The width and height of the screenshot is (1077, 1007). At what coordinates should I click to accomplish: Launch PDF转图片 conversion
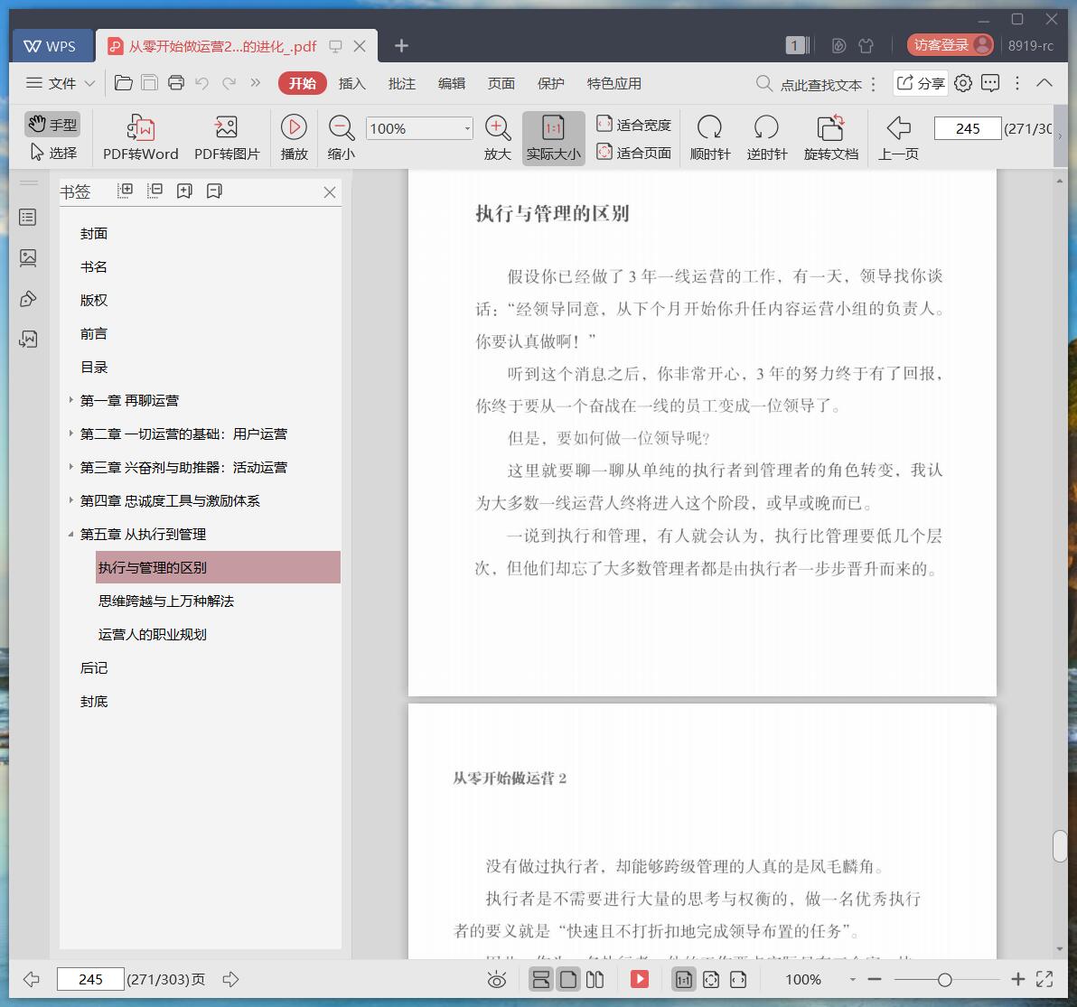click(227, 138)
